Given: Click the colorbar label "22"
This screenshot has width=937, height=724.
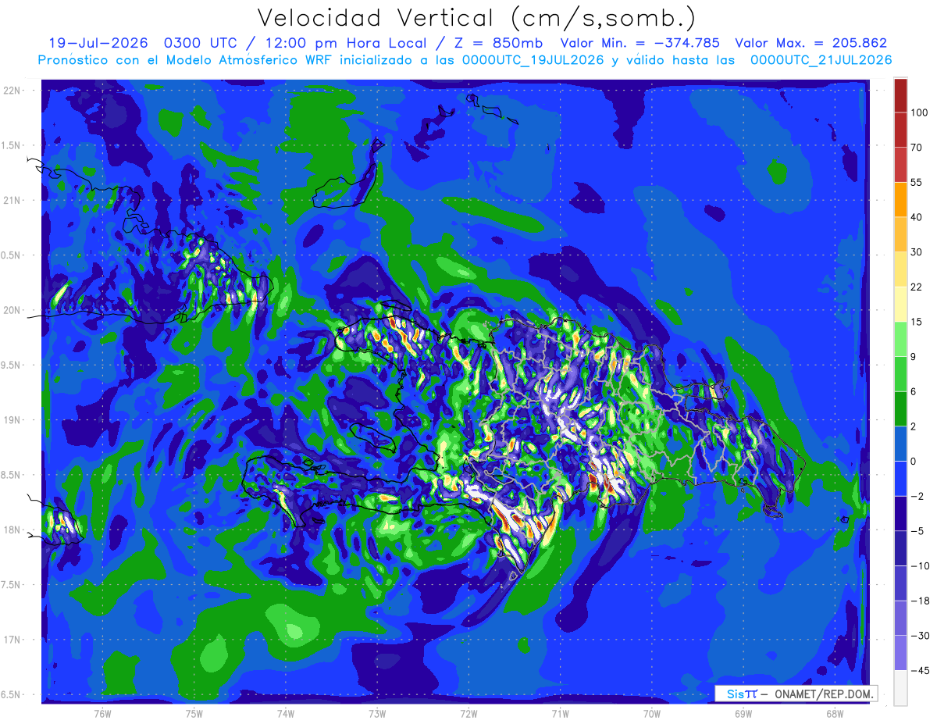Looking at the screenshot, I should [916, 287].
